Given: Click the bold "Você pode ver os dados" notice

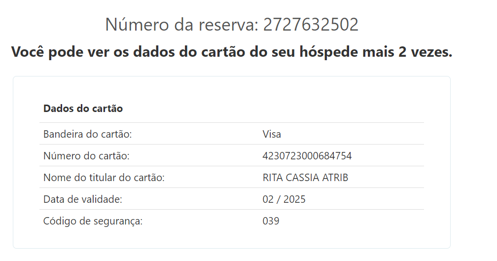Looking at the screenshot, I should click(231, 52).
